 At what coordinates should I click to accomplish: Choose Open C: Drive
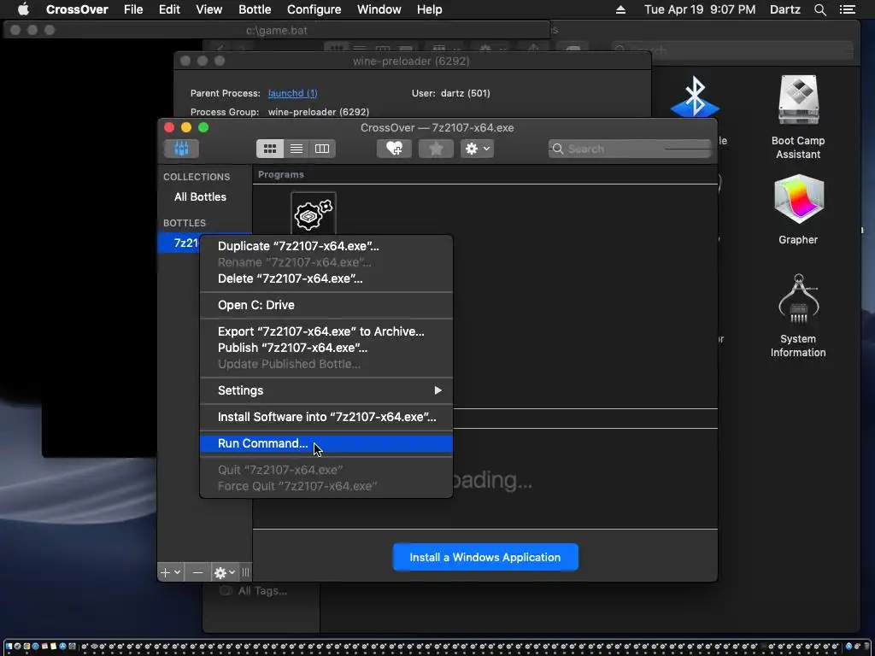[326, 305]
